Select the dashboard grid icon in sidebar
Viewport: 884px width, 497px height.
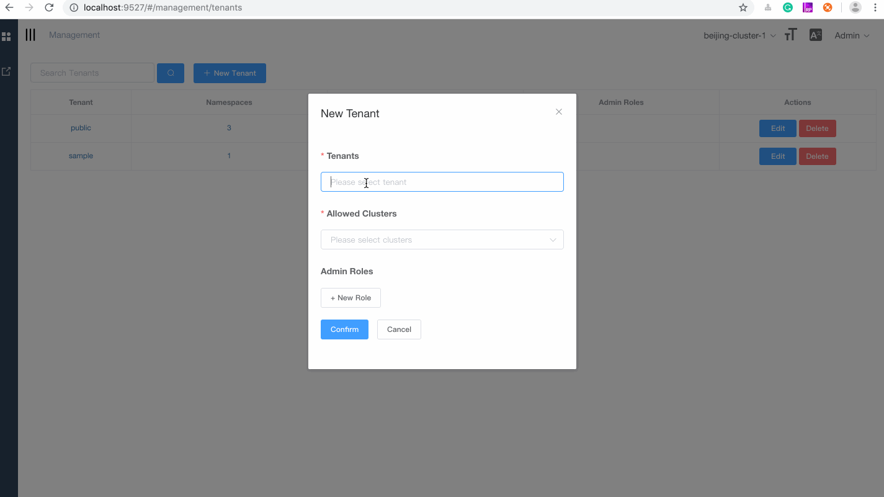tap(7, 36)
